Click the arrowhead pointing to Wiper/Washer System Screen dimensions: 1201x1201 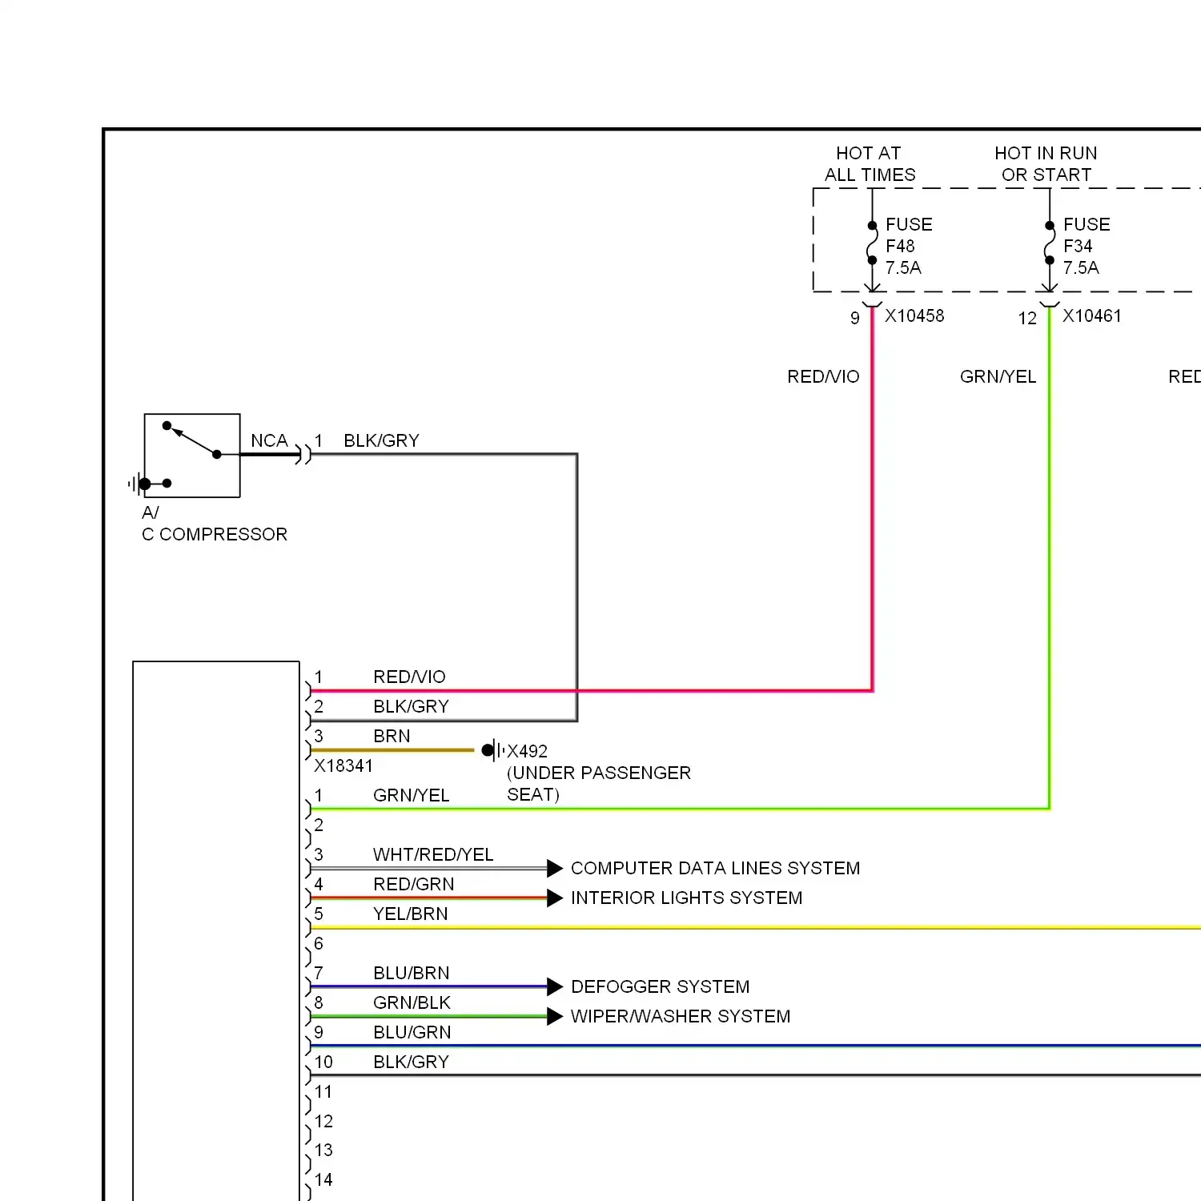[x=555, y=1016]
